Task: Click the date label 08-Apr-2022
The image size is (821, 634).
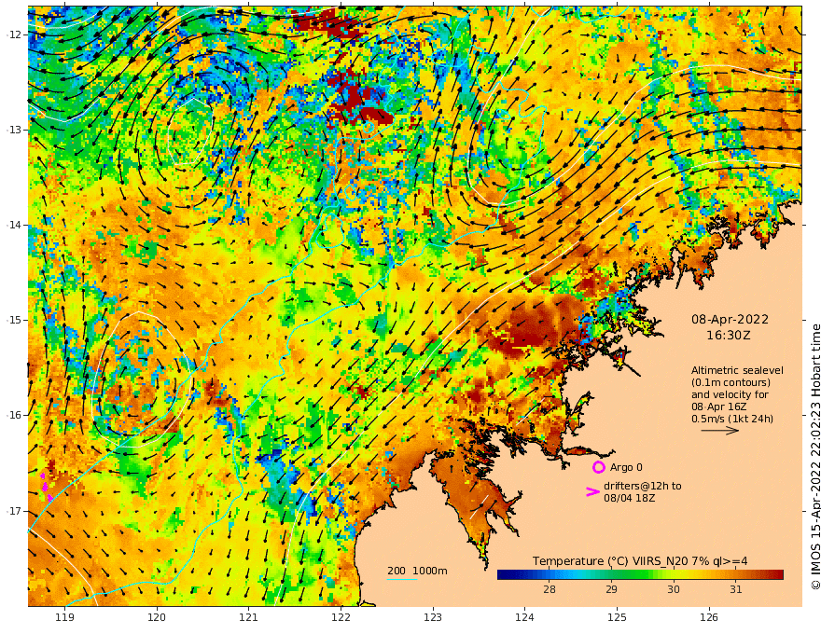Action: point(730,319)
